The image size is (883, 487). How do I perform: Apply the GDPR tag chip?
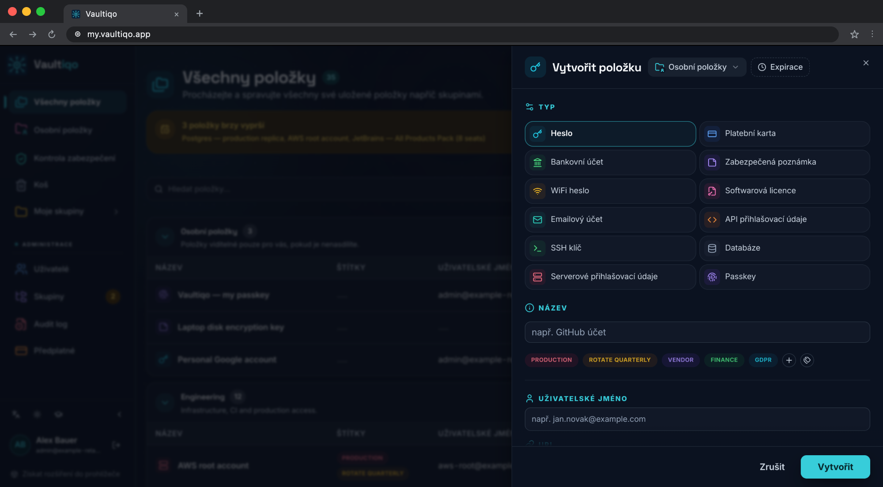763,360
